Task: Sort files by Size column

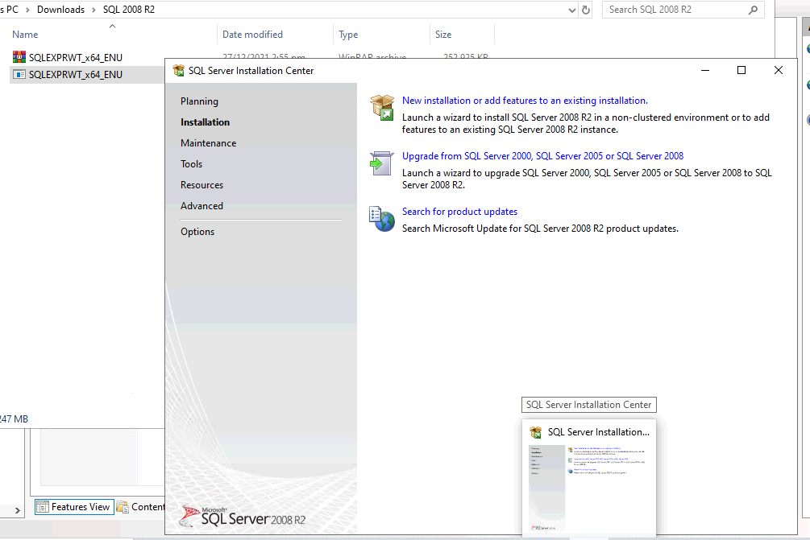Action: (462, 34)
